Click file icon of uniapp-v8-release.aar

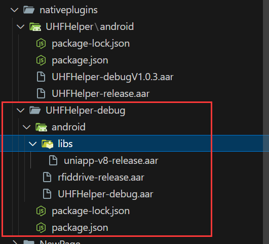[53, 160]
